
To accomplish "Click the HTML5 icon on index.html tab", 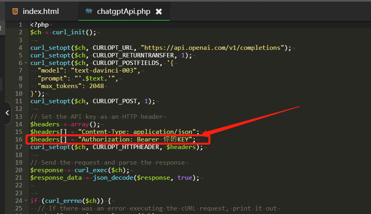I will point(15,11).
